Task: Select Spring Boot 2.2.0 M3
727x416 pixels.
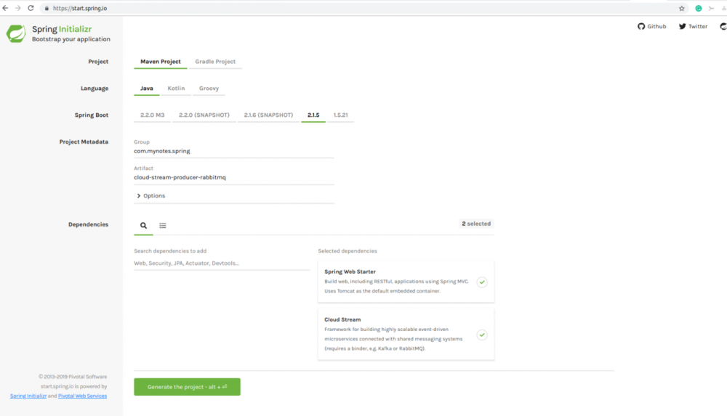Action: pyautogui.click(x=153, y=115)
